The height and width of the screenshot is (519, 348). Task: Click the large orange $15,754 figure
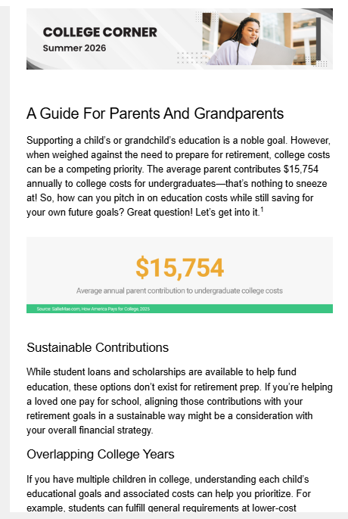point(180,267)
